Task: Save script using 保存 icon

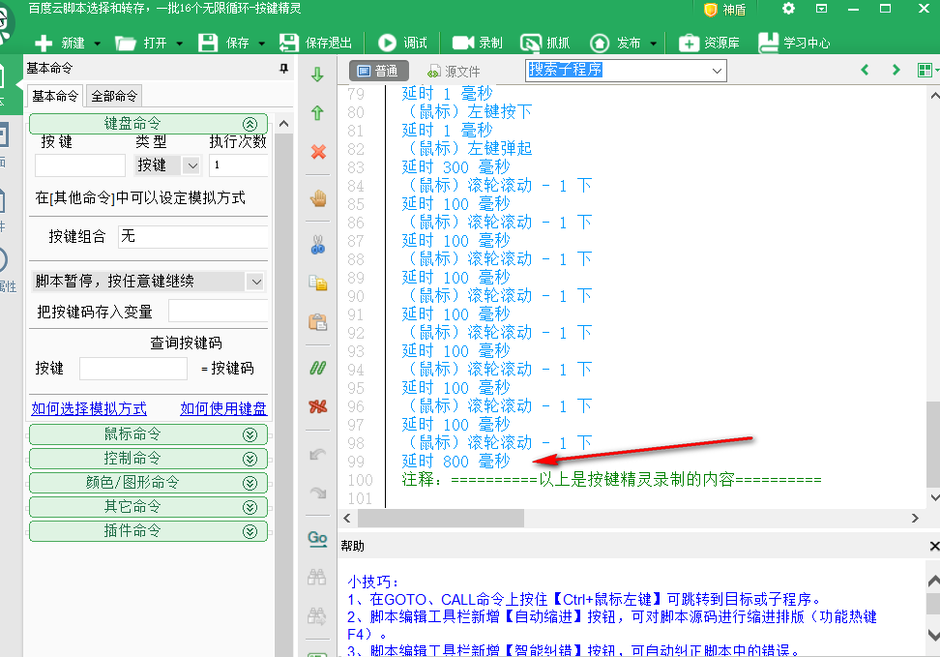Action: tap(207, 43)
